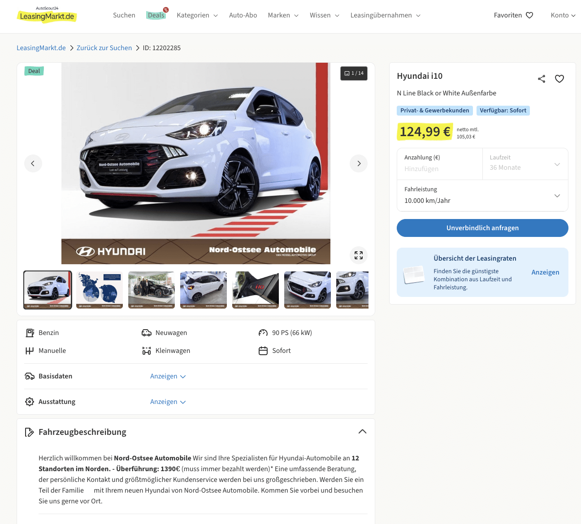The image size is (581, 524).
Task: Expand Basisdaten via Anzeigen
Action: coord(168,376)
